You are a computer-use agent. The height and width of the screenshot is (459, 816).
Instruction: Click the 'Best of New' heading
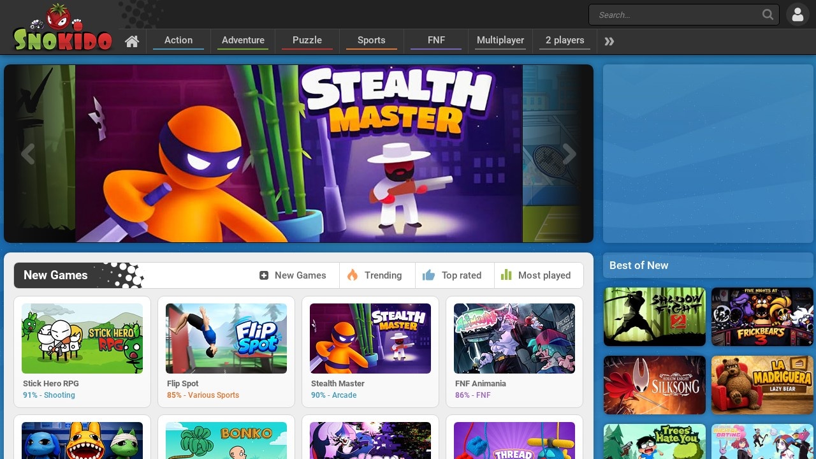(x=639, y=266)
